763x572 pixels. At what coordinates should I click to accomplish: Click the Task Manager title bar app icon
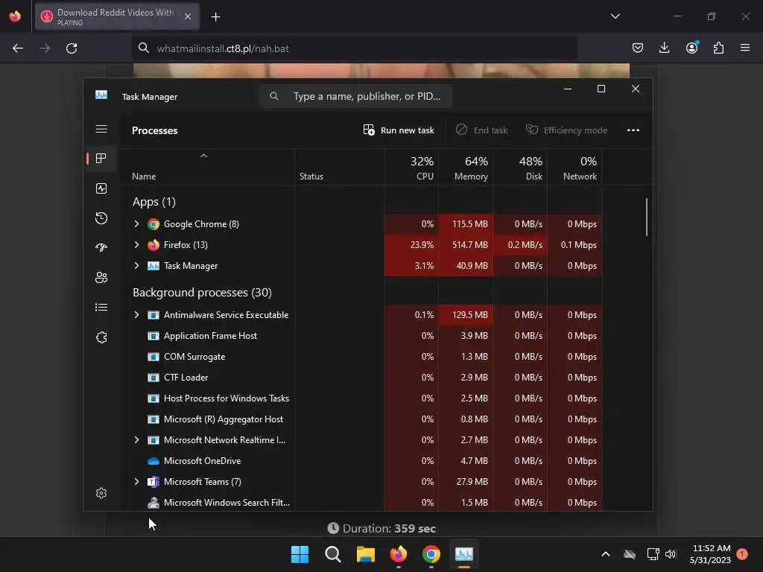tap(101, 95)
